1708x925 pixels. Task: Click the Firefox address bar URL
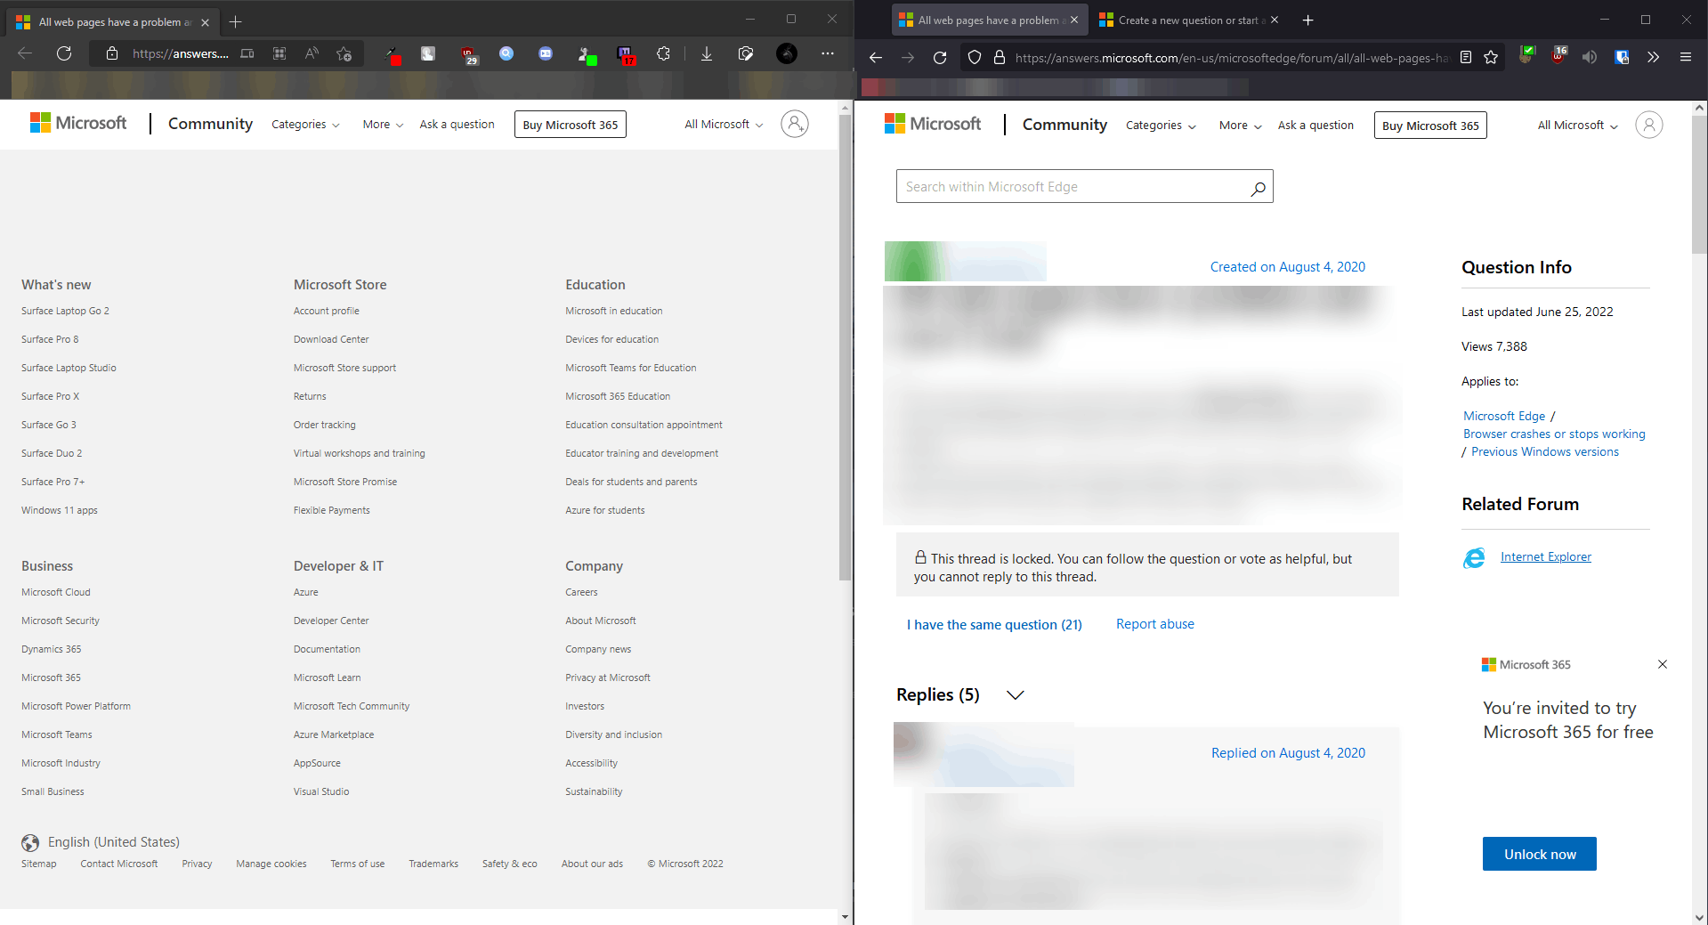pos(1232,58)
